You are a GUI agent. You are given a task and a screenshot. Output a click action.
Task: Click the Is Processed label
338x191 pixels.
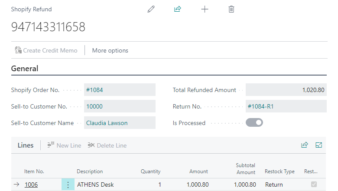click(x=189, y=123)
